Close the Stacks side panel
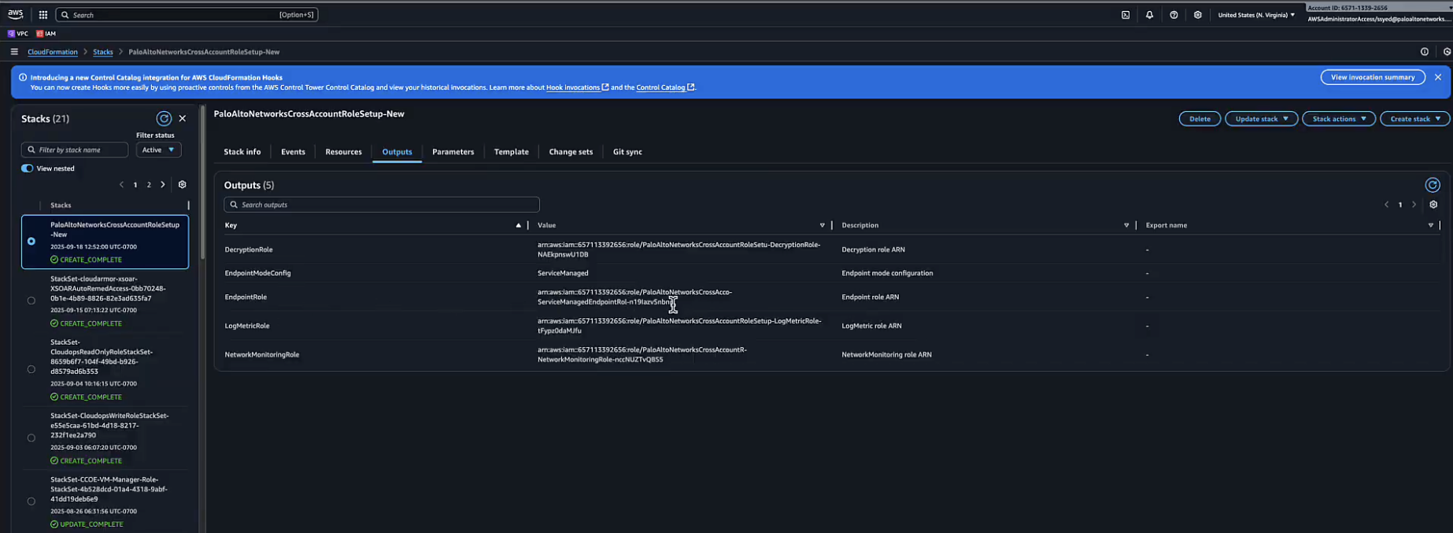The width and height of the screenshot is (1453, 533). click(183, 119)
